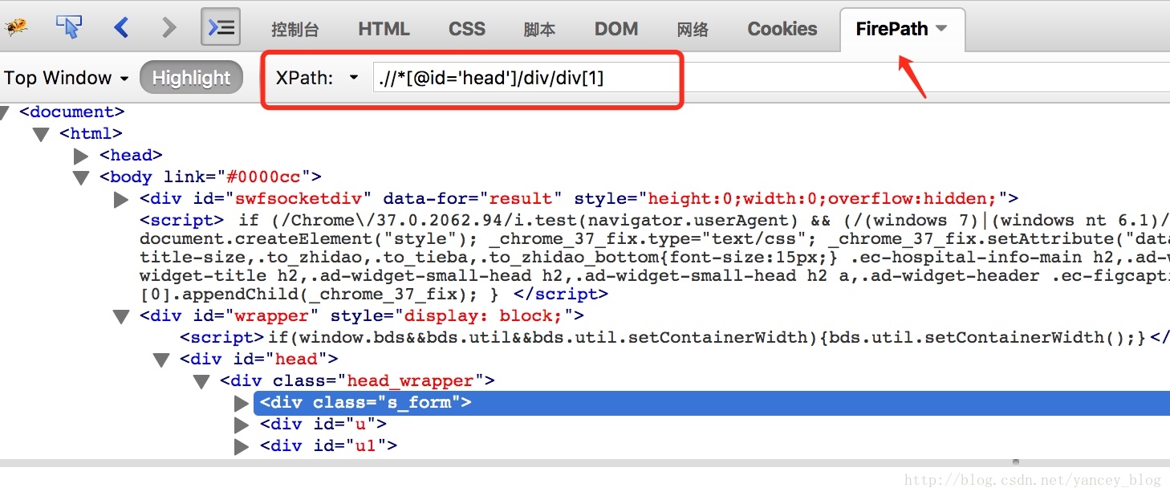Click the Firebug bug icon
Screen dimensions: 1170x496
tap(15, 28)
